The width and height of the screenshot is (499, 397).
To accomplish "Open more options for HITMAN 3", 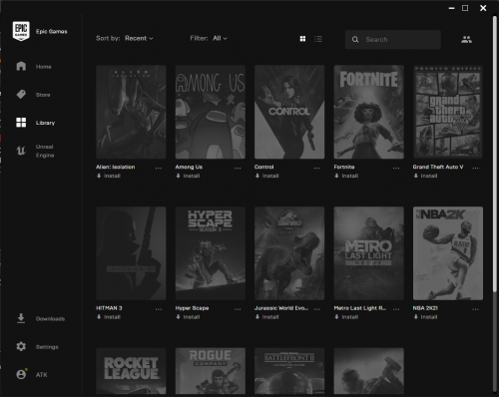I will point(159,309).
